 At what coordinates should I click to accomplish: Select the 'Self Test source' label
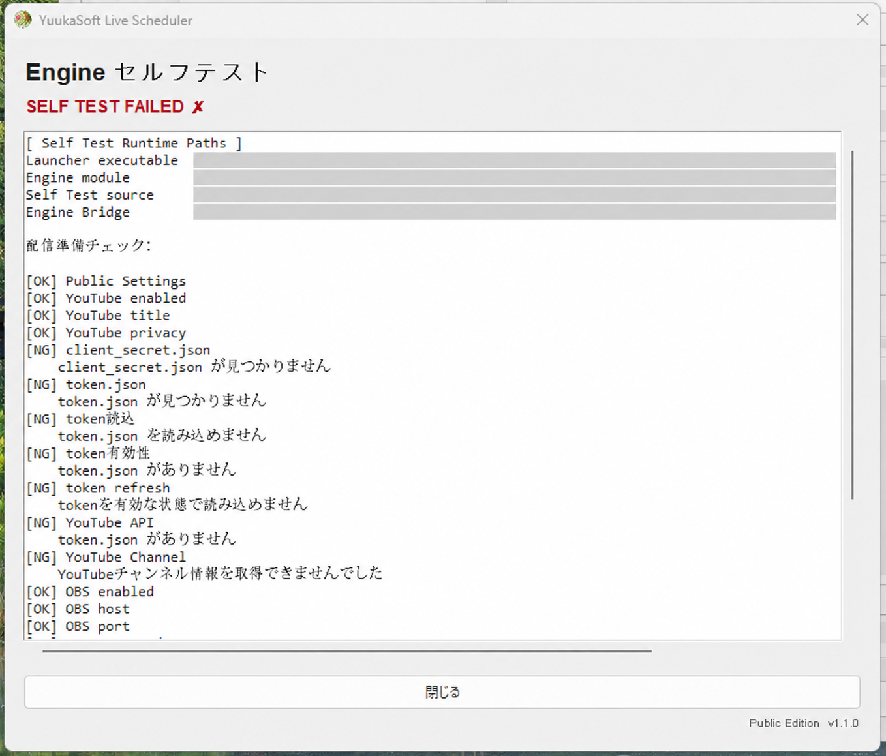pyautogui.click(x=90, y=195)
